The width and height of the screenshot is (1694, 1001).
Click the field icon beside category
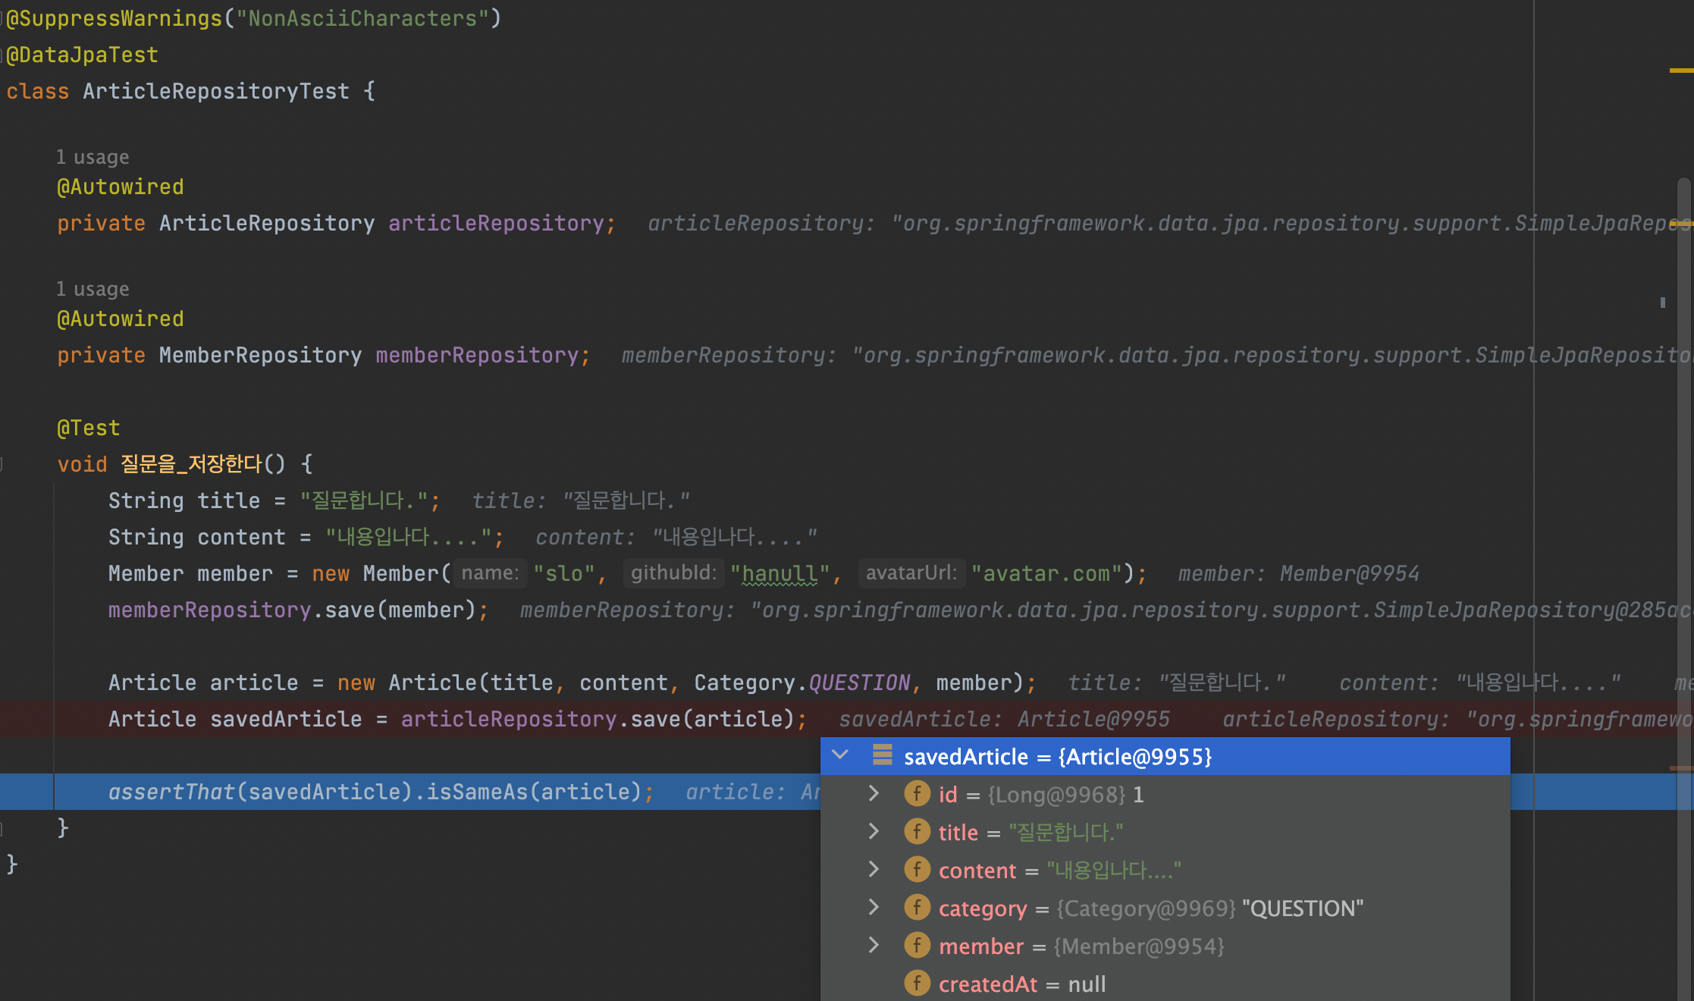coord(917,908)
